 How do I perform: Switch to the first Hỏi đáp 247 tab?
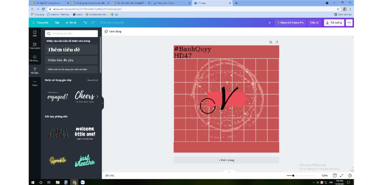pyautogui.click(x=49, y=3)
